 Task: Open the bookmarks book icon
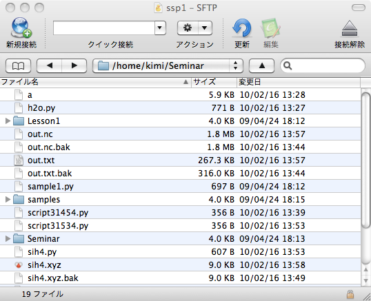[18, 65]
